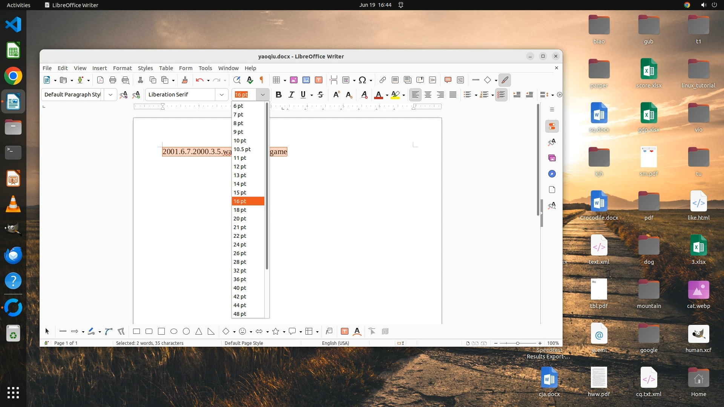Choose 10.5 pt font size option
This screenshot has width=724, height=407.
pos(242,149)
